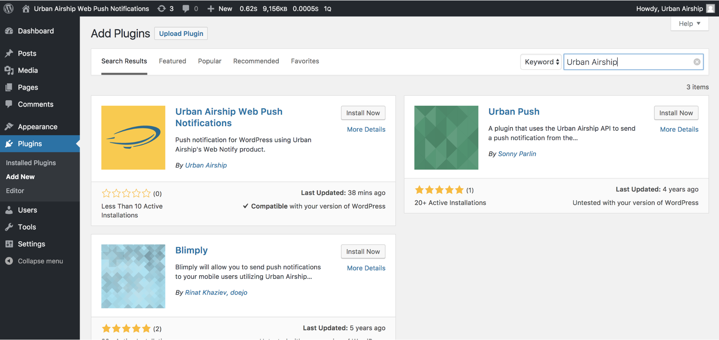Select the Media library icon in sidebar
The image size is (719, 340).
coord(9,70)
